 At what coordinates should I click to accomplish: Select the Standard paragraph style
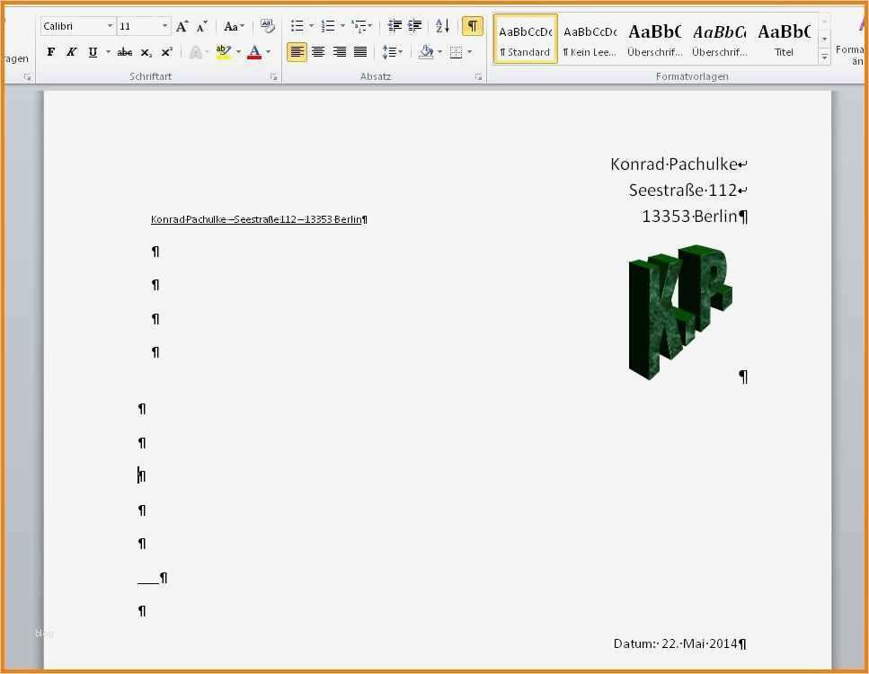coord(525,40)
